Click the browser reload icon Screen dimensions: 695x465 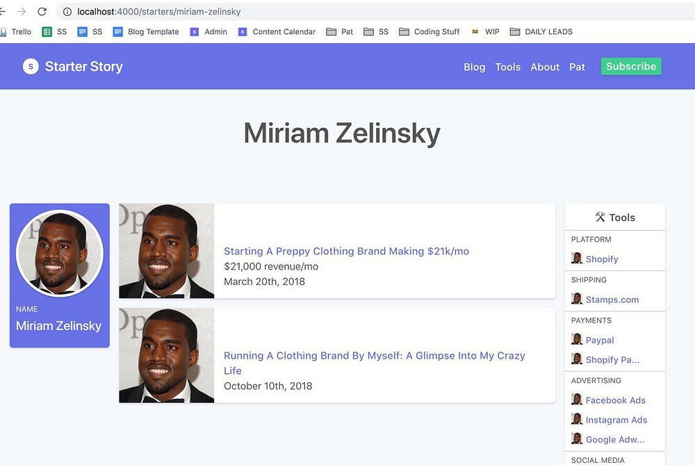click(42, 12)
